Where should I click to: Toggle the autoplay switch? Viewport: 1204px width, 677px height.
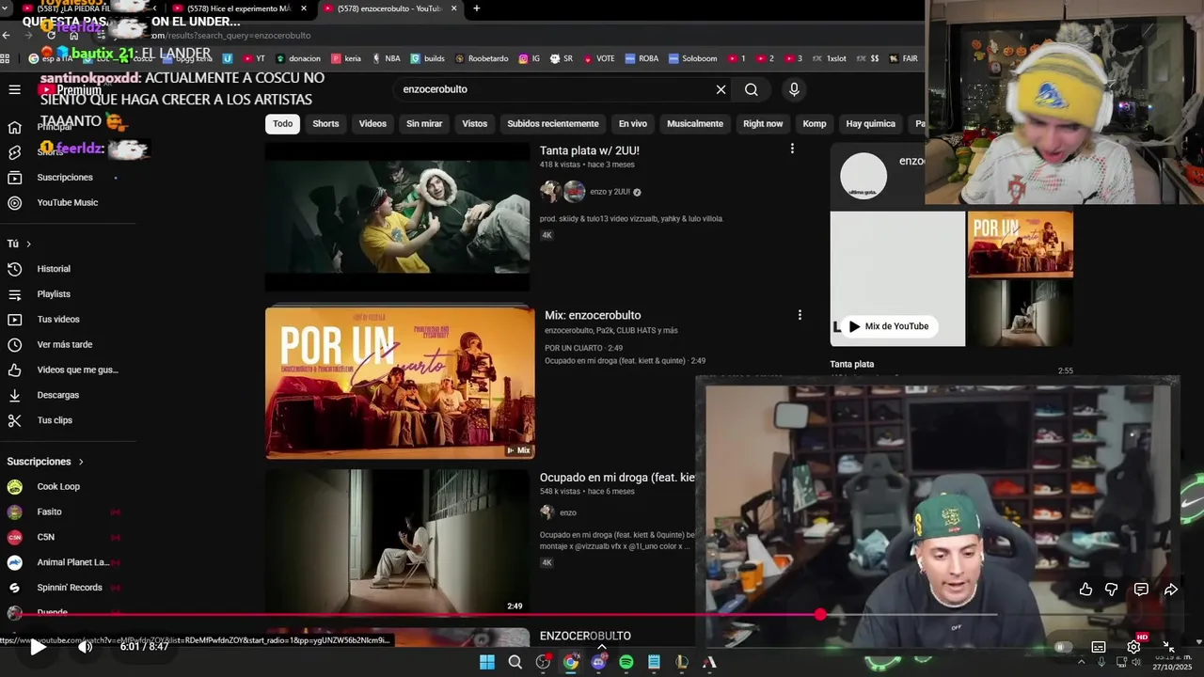(x=1063, y=647)
